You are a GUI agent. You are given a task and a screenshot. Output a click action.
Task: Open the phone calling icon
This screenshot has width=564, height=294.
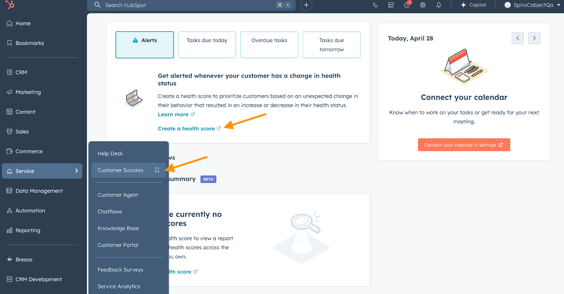click(x=375, y=5)
